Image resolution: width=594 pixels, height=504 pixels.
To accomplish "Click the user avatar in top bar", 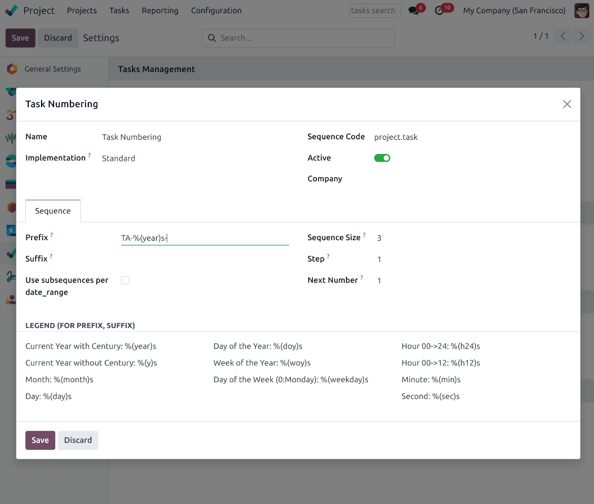I will pos(581,11).
